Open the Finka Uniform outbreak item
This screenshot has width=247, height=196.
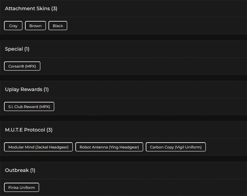pyautogui.click(x=22, y=187)
